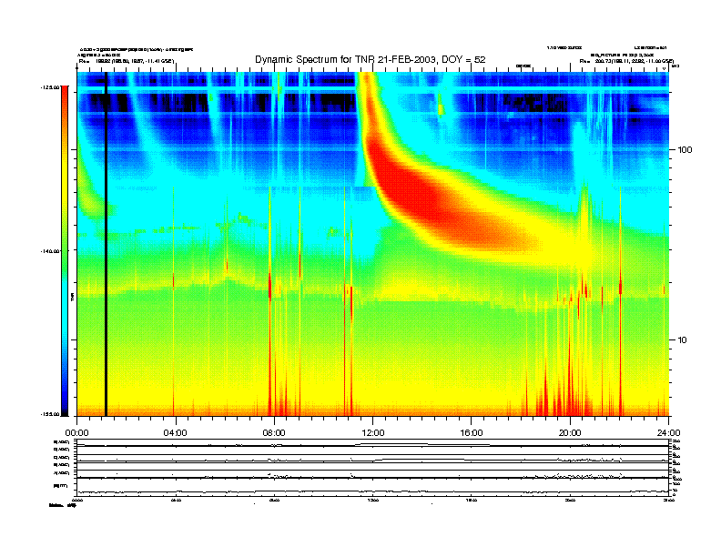
Task: Click the "20:00" time axis label
Action: [x=570, y=433]
